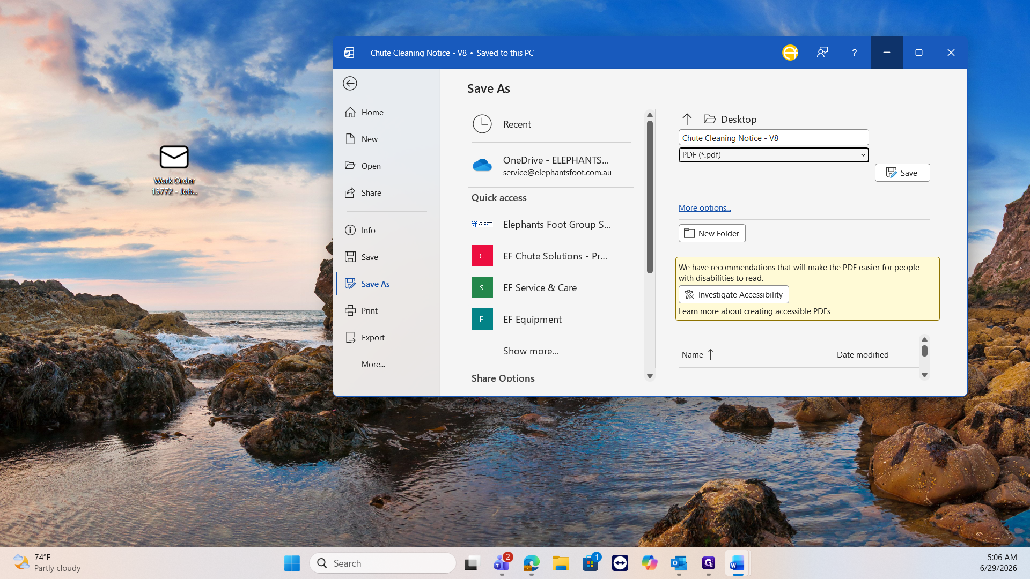1030x579 pixels.
Task: Click More... at bottom of sidebar
Action: pyautogui.click(x=386, y=364)
